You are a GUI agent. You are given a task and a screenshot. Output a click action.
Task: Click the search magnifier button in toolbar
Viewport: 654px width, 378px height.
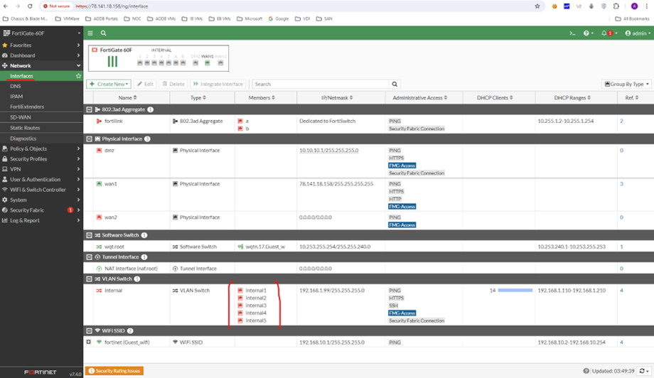tap(395, 84)
